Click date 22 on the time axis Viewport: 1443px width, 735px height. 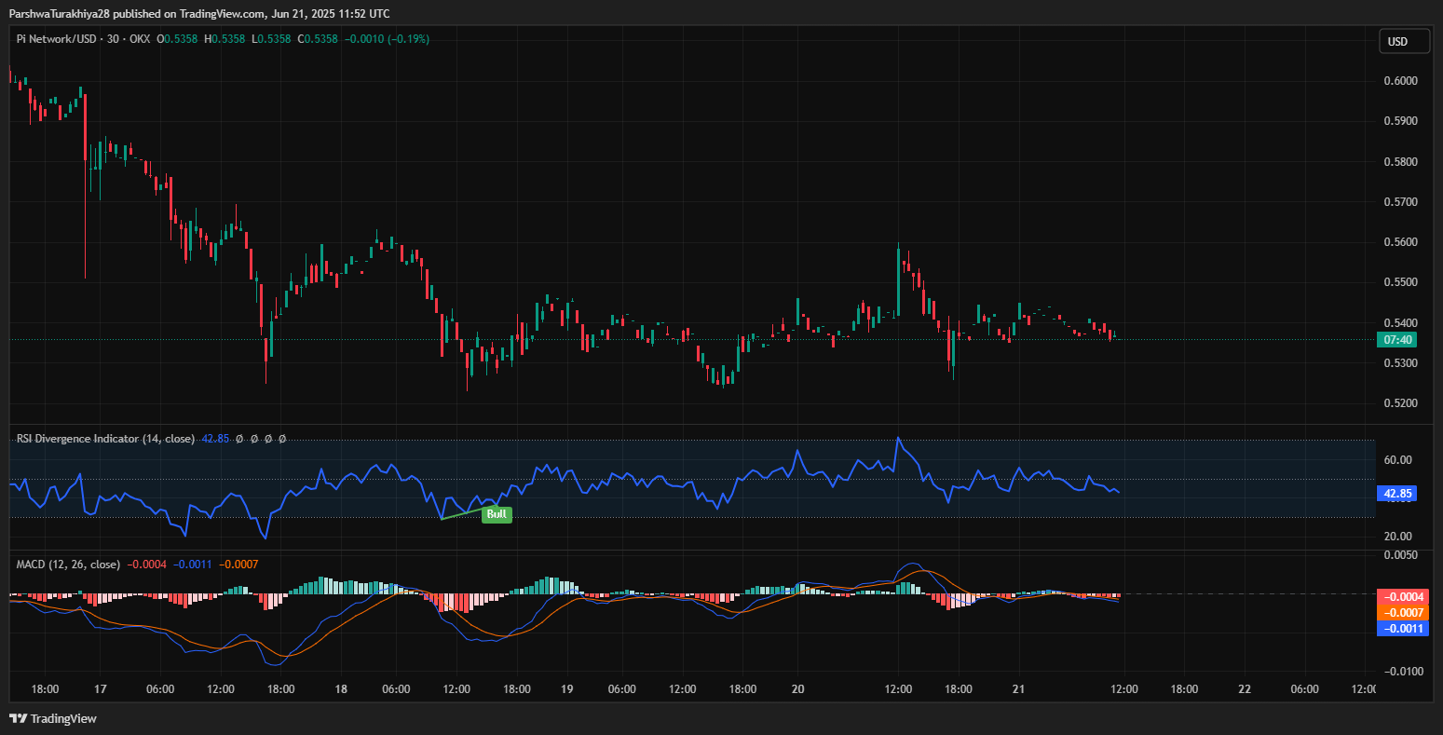(1245, 689)
